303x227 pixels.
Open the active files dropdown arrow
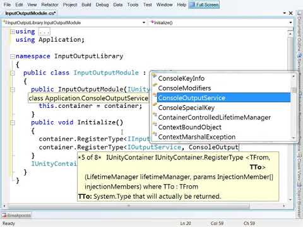click(x=285, y=13)
